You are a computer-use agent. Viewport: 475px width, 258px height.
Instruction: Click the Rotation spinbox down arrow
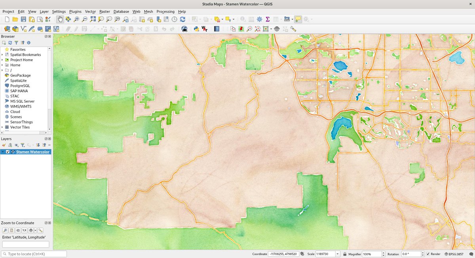coord(423,256)
